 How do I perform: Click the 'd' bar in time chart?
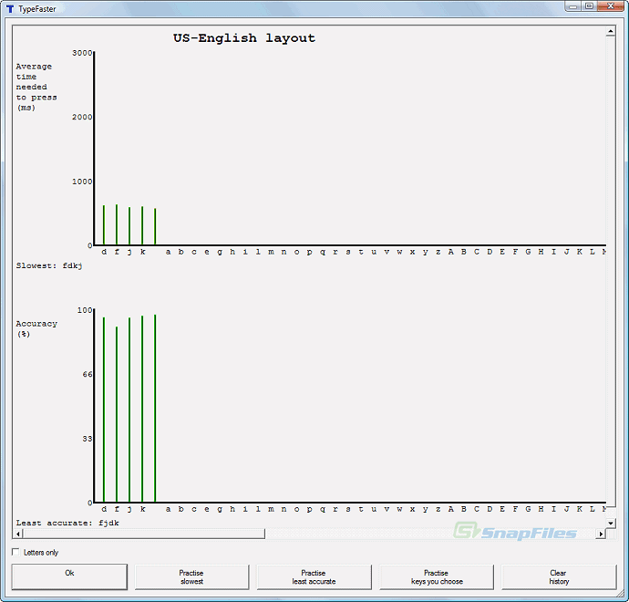[x=104, y=224]
